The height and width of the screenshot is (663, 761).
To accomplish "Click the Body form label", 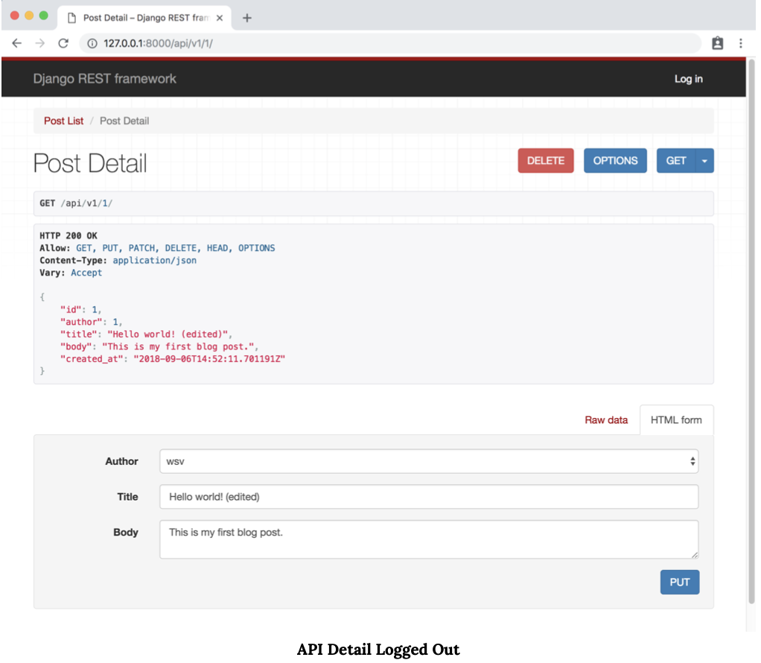I will [x=126, y=533].
